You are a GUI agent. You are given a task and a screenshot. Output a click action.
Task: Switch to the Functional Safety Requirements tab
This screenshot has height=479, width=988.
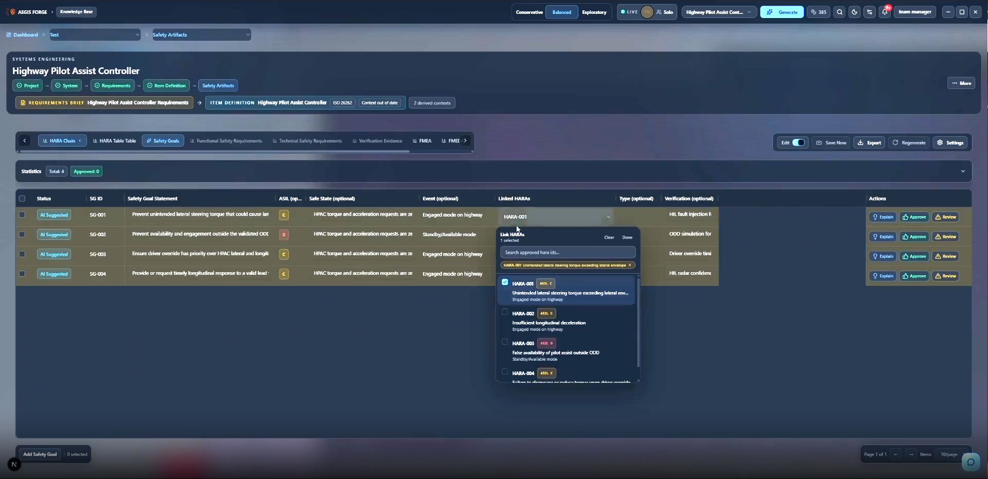click(226, 140)
